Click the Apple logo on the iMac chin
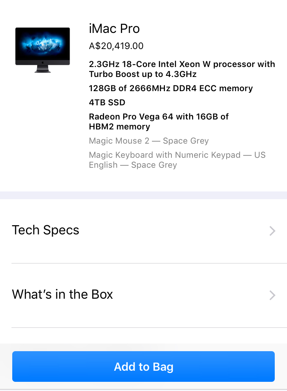This screenshot has width=287, height=391. tap(42, 62)
